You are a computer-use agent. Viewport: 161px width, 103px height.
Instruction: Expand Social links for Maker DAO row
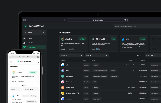[156, 76]
